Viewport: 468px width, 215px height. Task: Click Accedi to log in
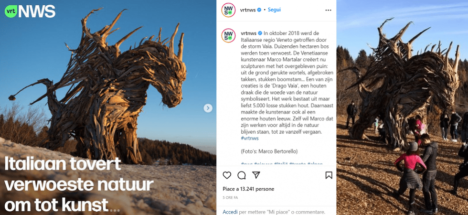click(x=230, y=212)
